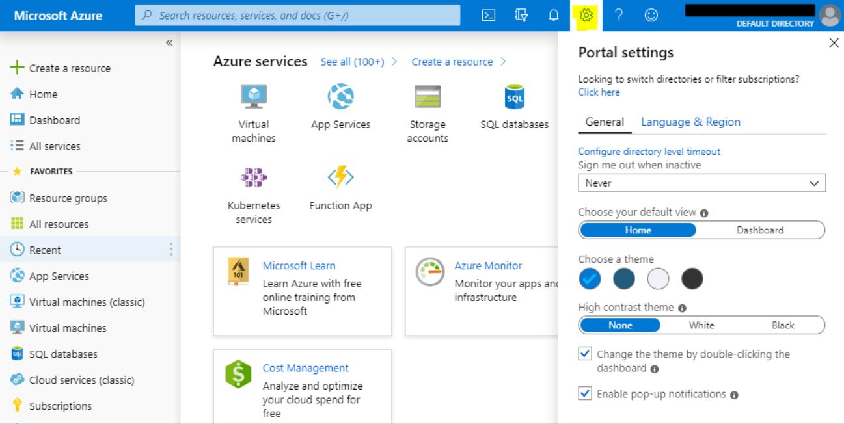The width and height of the screenshot is (844, 424).
Task: Click the Recent item options dots
Action: pos(171,250)
